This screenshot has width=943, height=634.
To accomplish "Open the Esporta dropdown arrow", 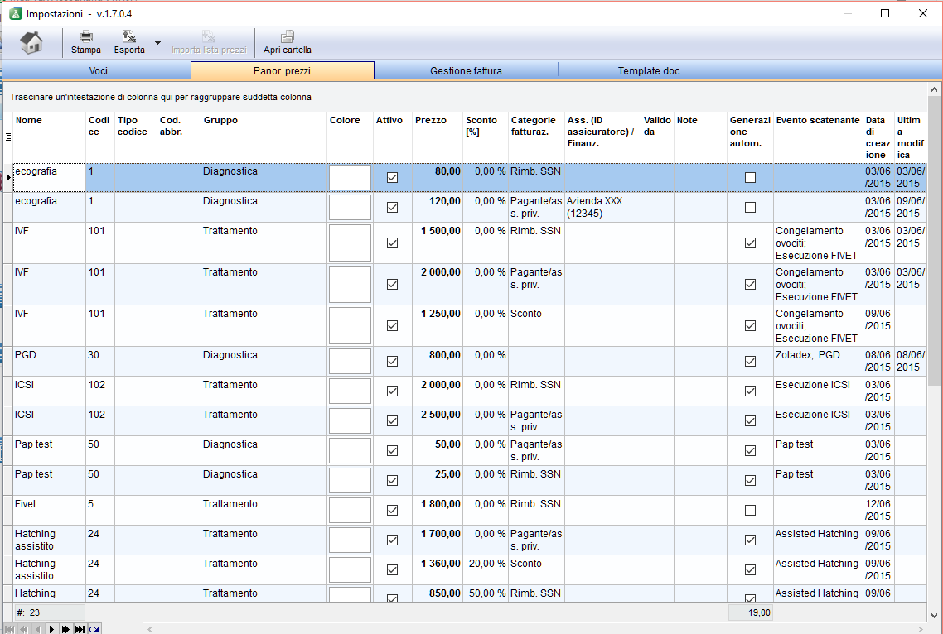I will pos(157,43).
